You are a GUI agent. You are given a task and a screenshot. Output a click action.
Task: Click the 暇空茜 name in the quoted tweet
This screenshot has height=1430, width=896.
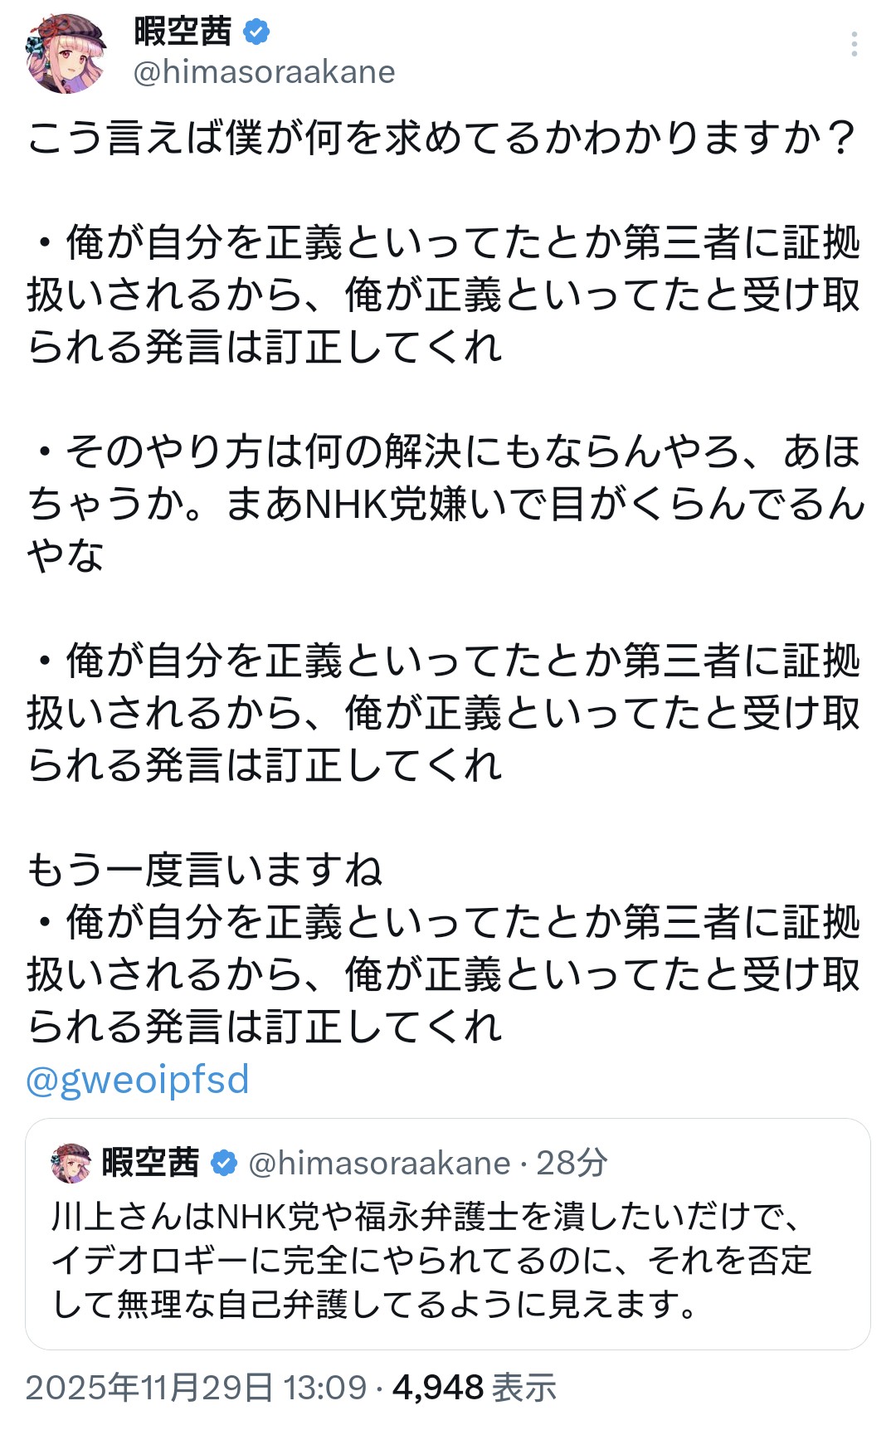150,1164
